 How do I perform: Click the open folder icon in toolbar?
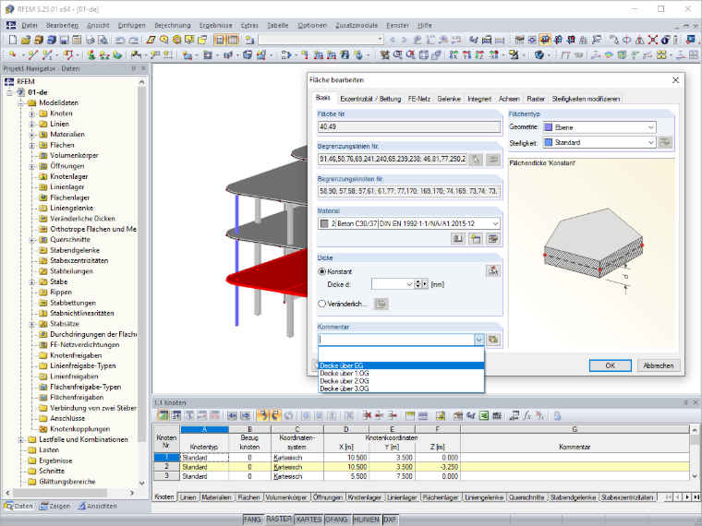click(26, 40)
